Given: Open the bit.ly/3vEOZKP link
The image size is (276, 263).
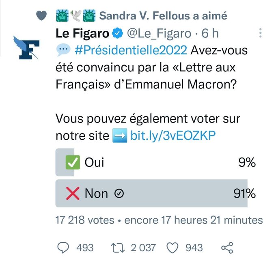Looking at the screenshot, I should pyautogui.click(x=172, y=136).
